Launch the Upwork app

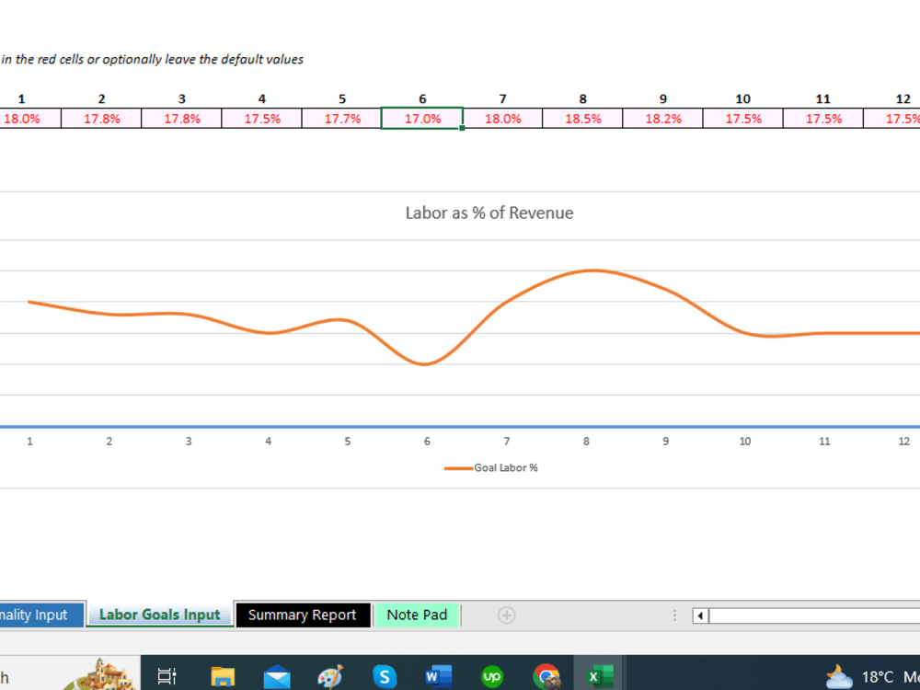[x=492, y=675]
